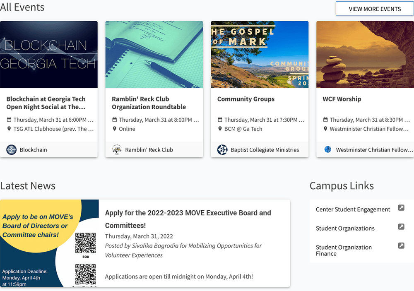Click the calendar icon for WCF Worship
The image size is (414, 291).
click(325, 120)
